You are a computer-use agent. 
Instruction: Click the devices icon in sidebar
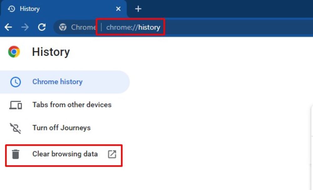pyautogui.click(x=15, y=105)
